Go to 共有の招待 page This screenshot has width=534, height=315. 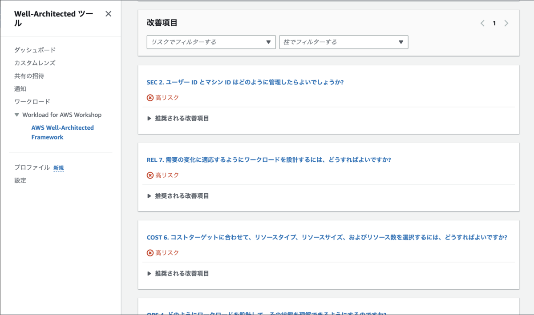click(29, 76)
